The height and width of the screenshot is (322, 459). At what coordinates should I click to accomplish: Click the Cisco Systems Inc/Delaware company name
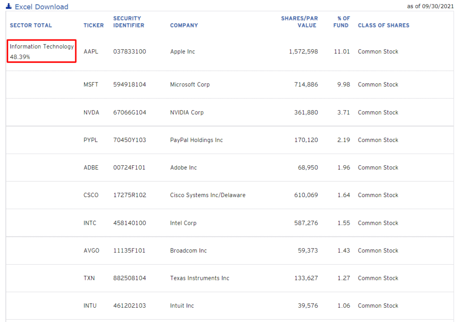(x=208, y=195)
